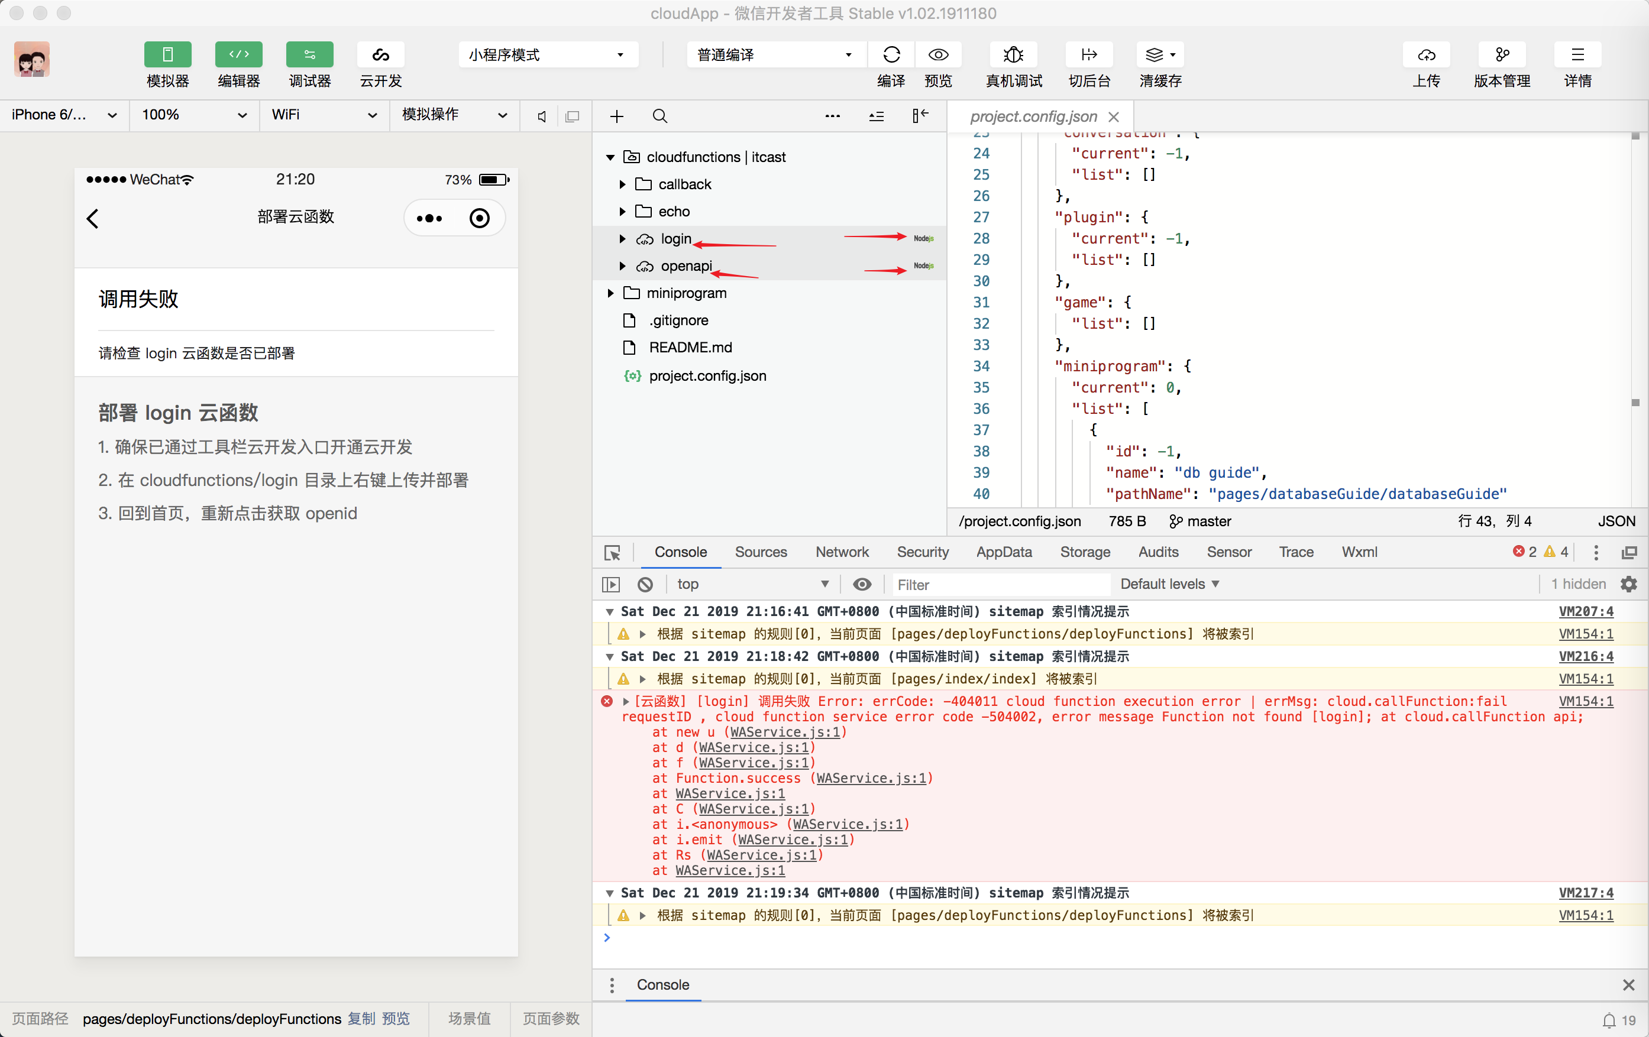The height and width of the screenshot is (1037, 1649).
Task: Click the master git branch indicator
Action: tap(1199, 521)
